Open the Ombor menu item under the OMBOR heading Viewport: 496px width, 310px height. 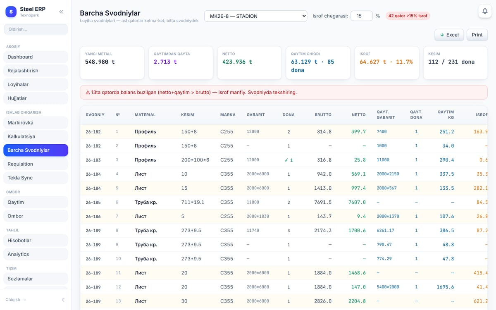pyautogui.click(x=36, y=216)
